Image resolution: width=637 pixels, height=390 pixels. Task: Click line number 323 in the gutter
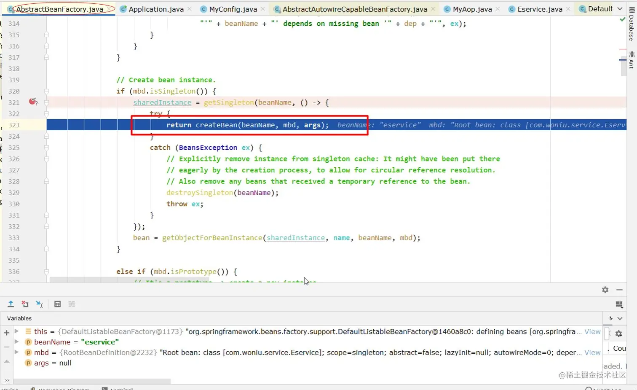click(x=14, y=125)
